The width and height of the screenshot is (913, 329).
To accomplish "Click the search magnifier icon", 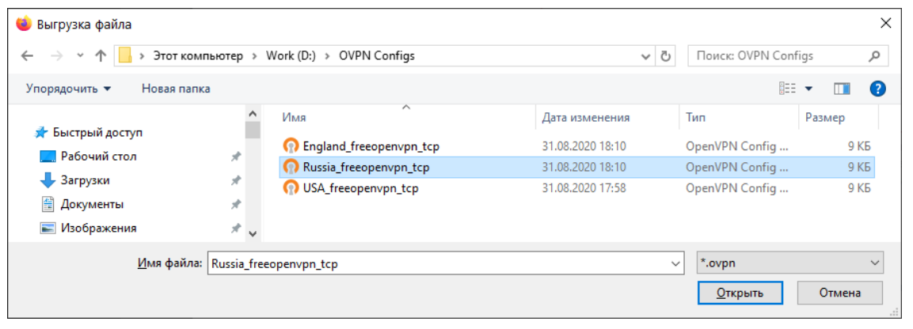I will click(874, 56).
